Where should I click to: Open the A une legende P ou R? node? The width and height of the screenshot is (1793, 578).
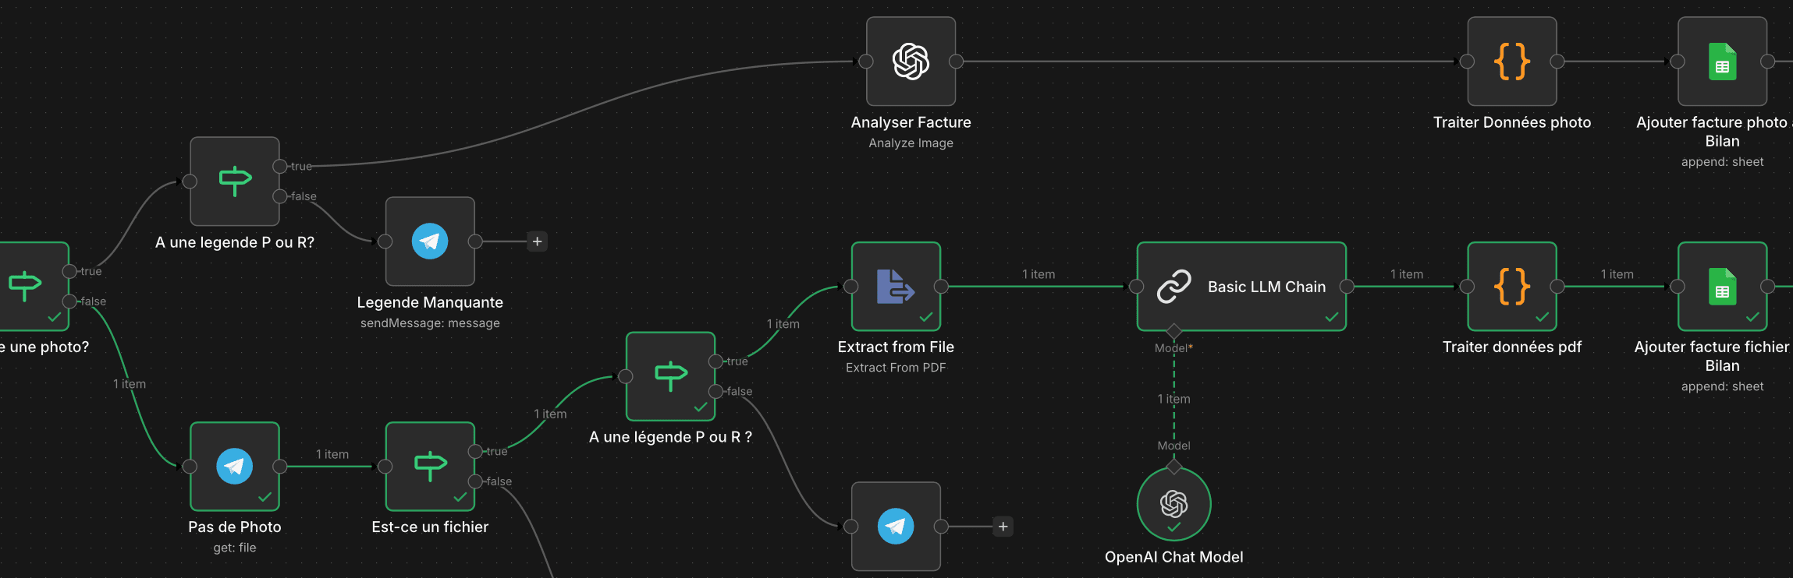[235, 182]
